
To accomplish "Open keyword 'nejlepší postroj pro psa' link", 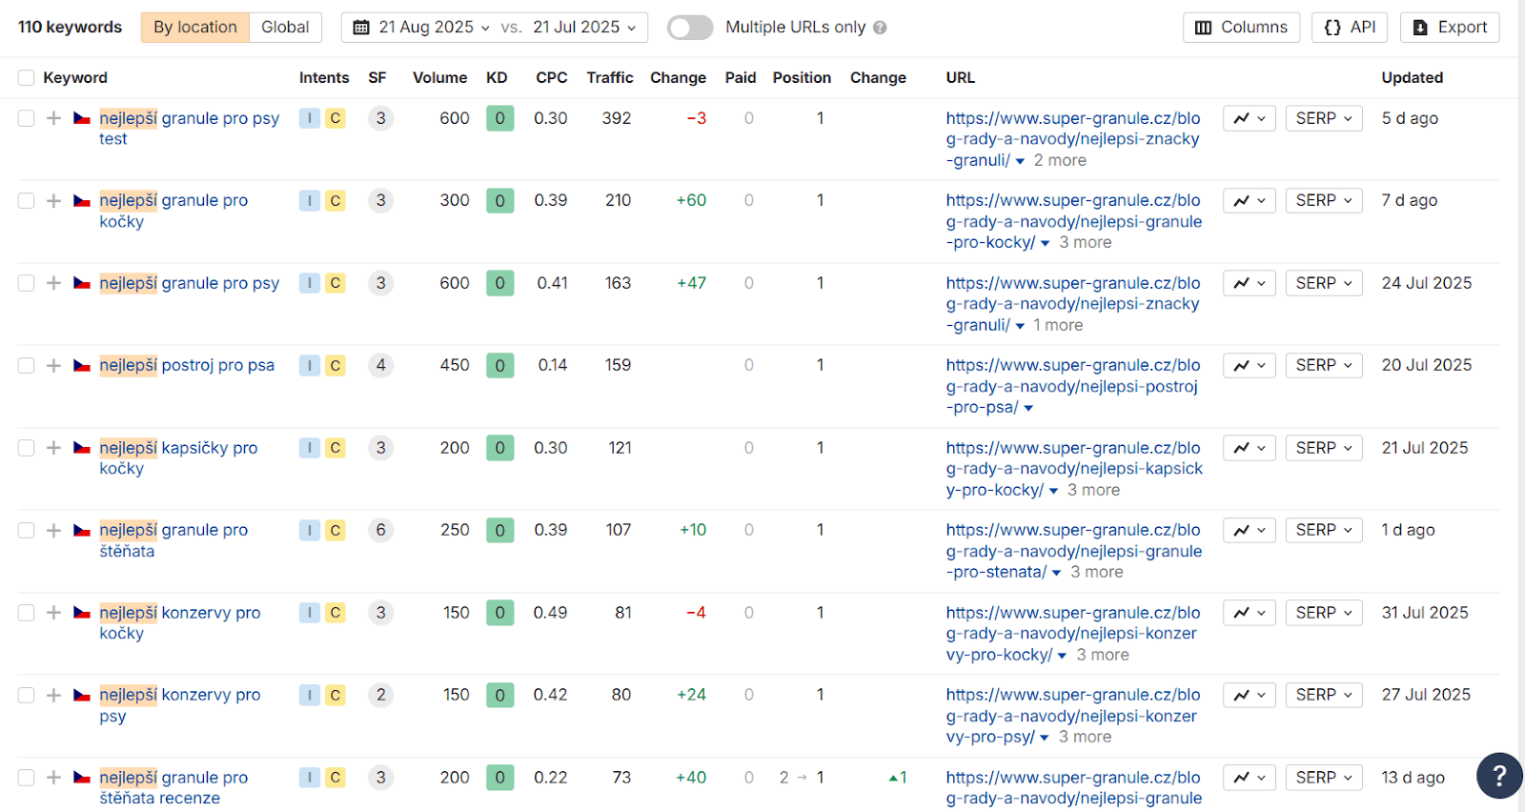I will pyautogui.click(x=187, y=365).
